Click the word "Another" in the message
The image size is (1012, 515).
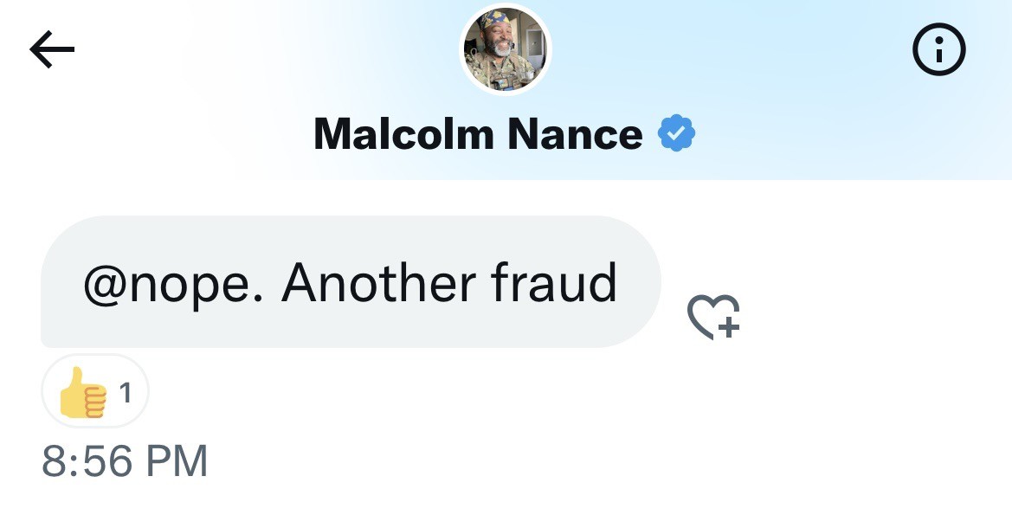378,282
